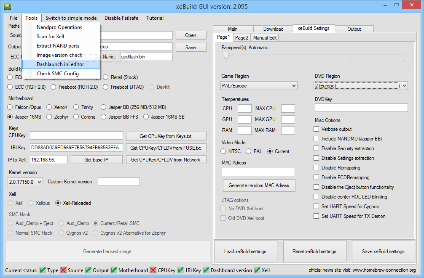
Task: Switch to the Main tab
Action: (233, 29)
